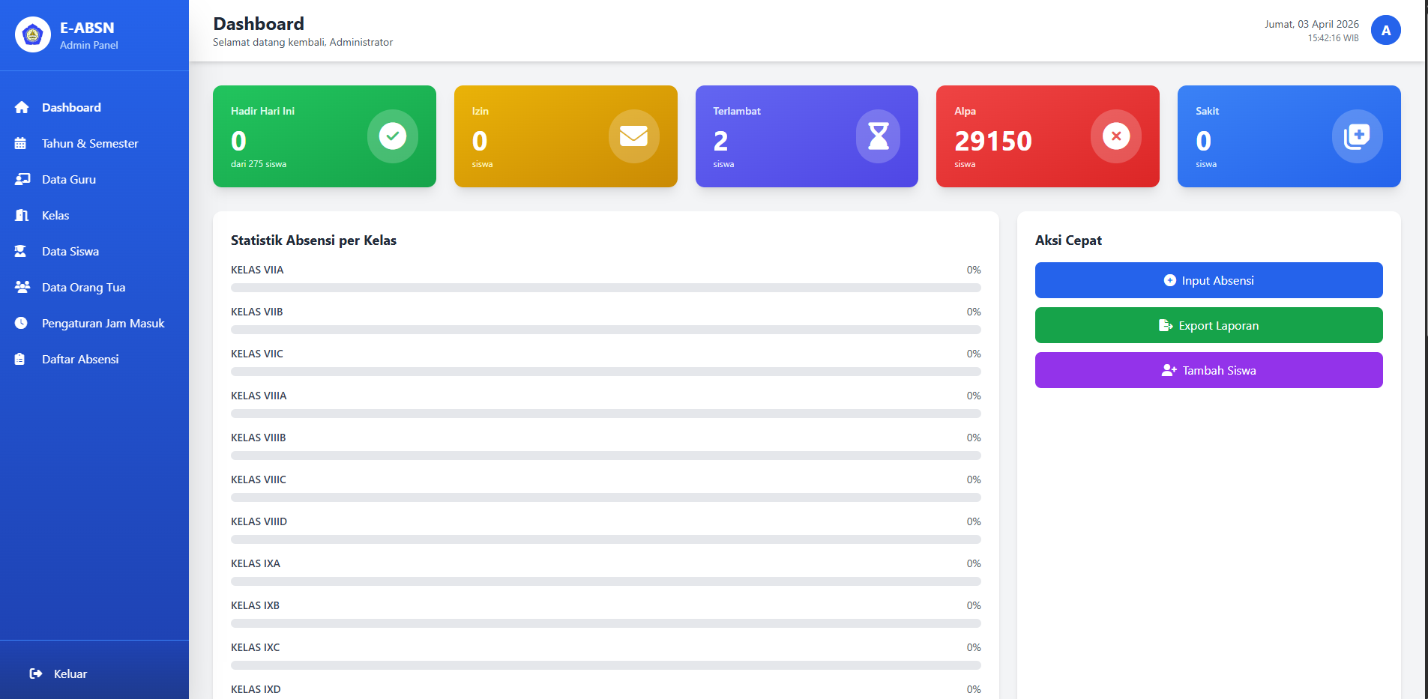This screenshot has width=1428, height=699.
Task: Go to Data Siswa in sidebar
Action: coord(70,251)
